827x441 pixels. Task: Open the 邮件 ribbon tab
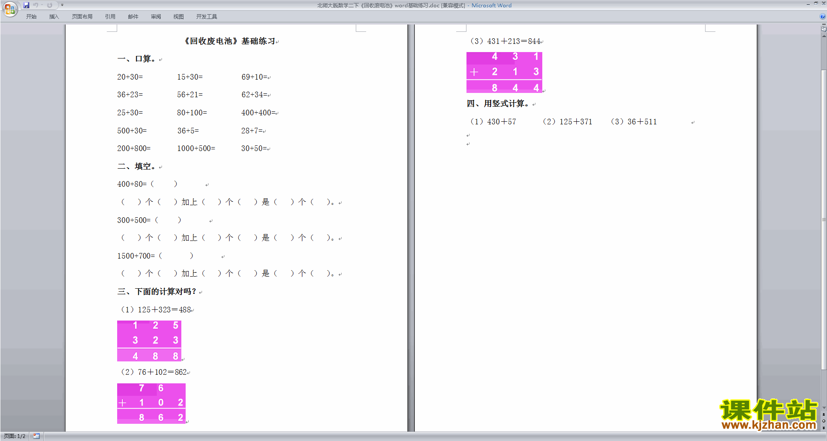(133, 16)
